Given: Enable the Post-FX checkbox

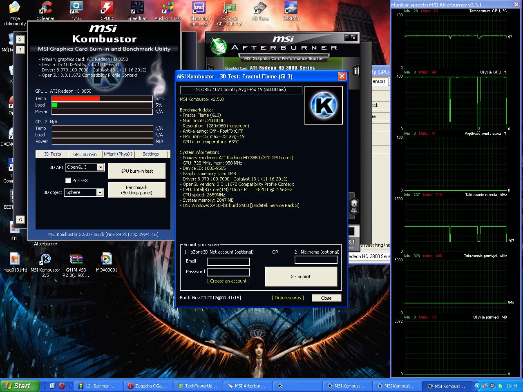Looking at the screenshot, I should coord(68,180).
